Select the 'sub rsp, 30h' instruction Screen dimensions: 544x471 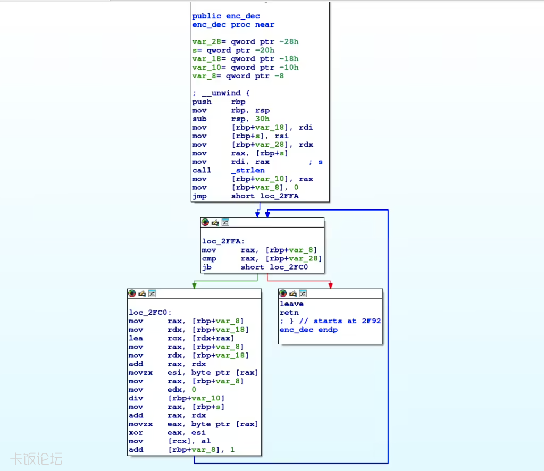[x=231, y=119]
